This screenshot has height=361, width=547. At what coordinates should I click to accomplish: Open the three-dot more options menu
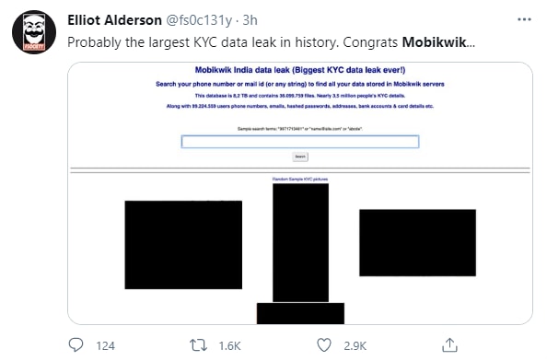click(x=524, y=19)
